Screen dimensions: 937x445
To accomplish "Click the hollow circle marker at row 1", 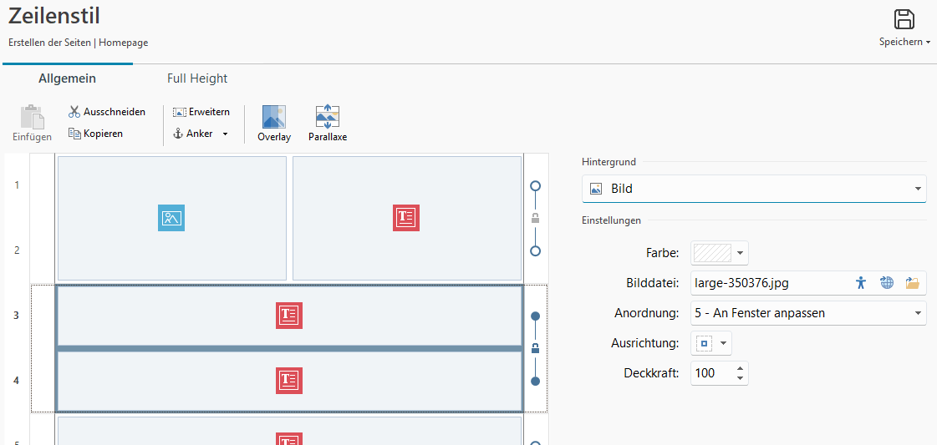I will 536,185.
